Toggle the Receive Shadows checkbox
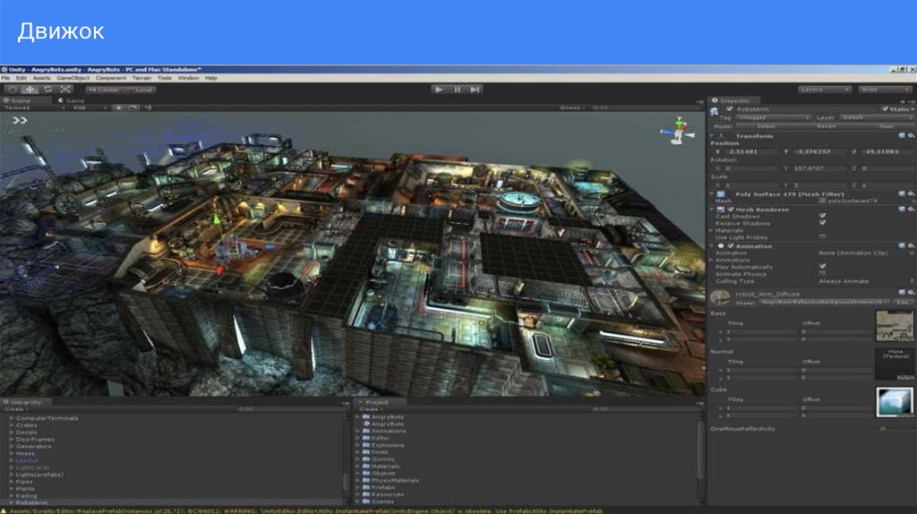Screen dimensions: 917x514 (x=822, y=223)
